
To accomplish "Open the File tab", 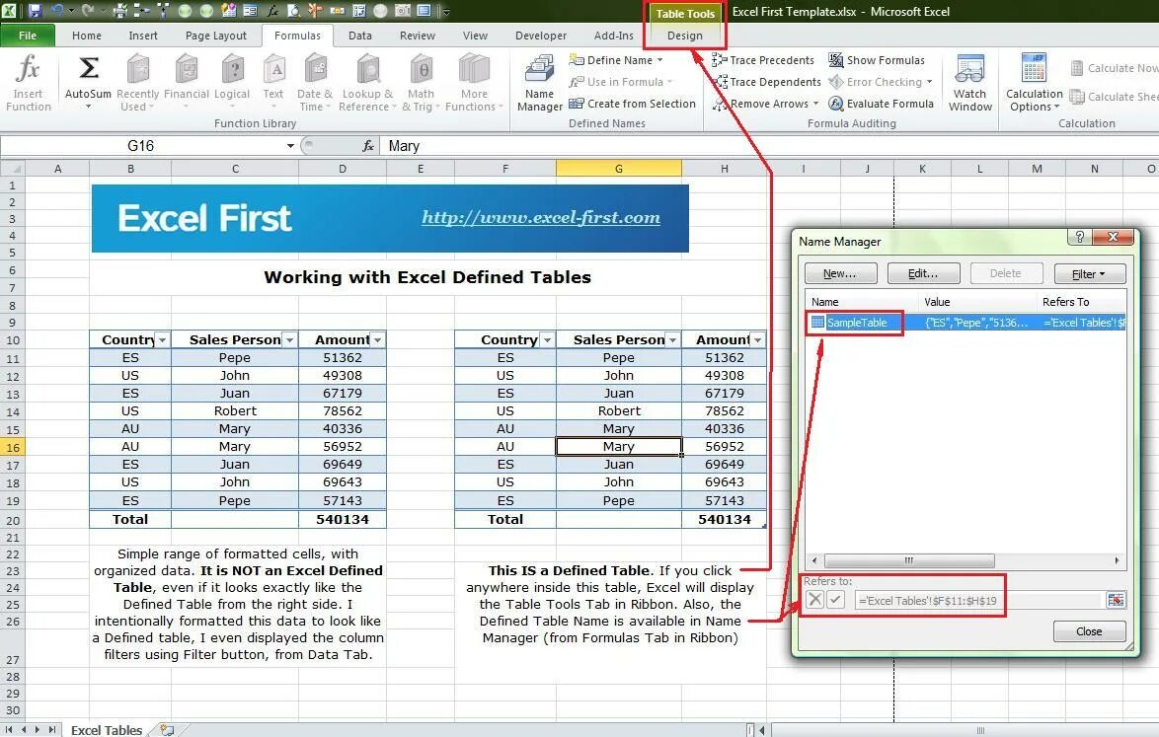I will 28,36.
